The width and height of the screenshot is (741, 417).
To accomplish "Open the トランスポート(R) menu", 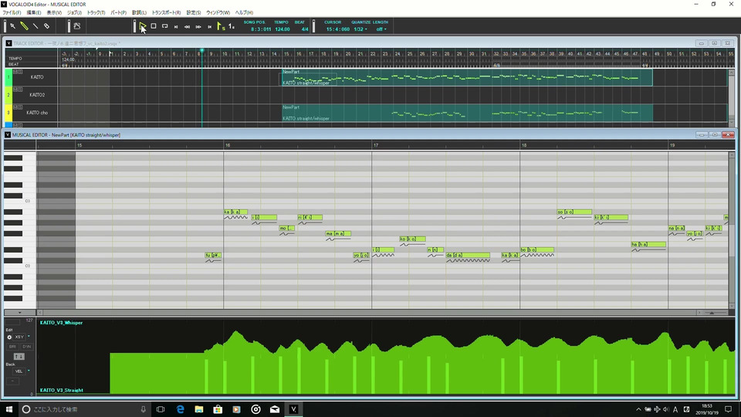I will [166, 13].
